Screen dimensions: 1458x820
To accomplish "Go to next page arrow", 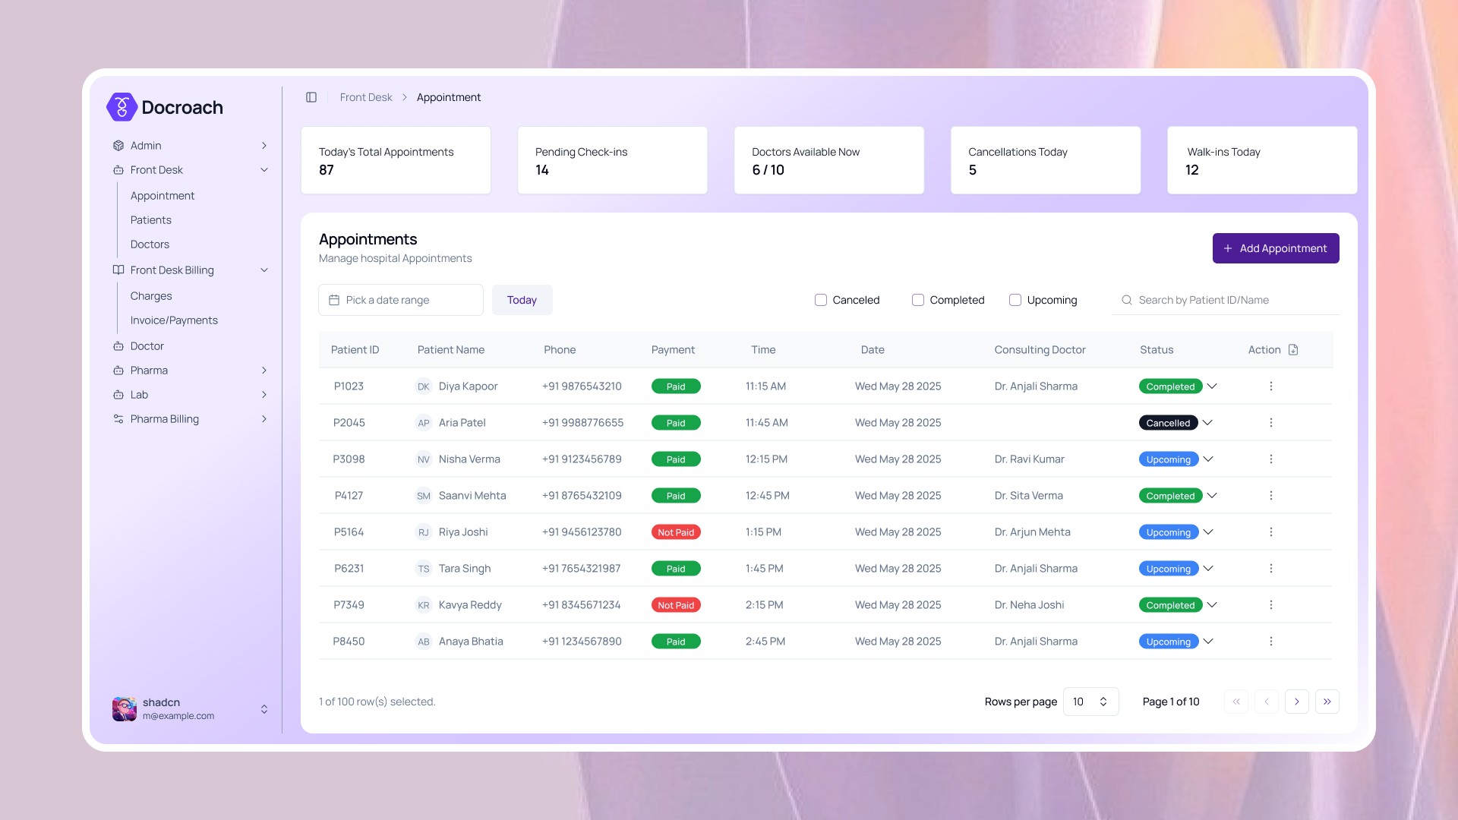I will point(1296,702).
